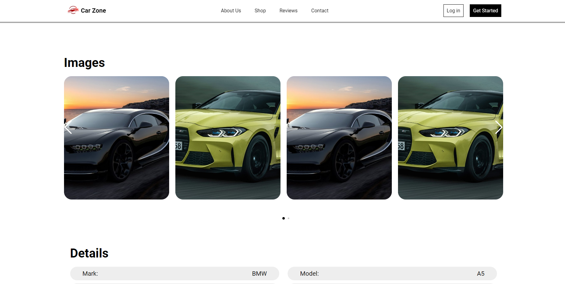Click the Images section heading
This screenshot has width=565, height=284.
pos(84,63)
